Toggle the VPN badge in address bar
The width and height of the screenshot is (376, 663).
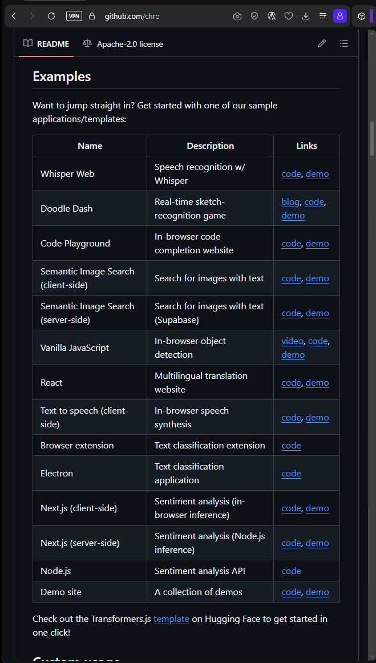coord(74,17)
